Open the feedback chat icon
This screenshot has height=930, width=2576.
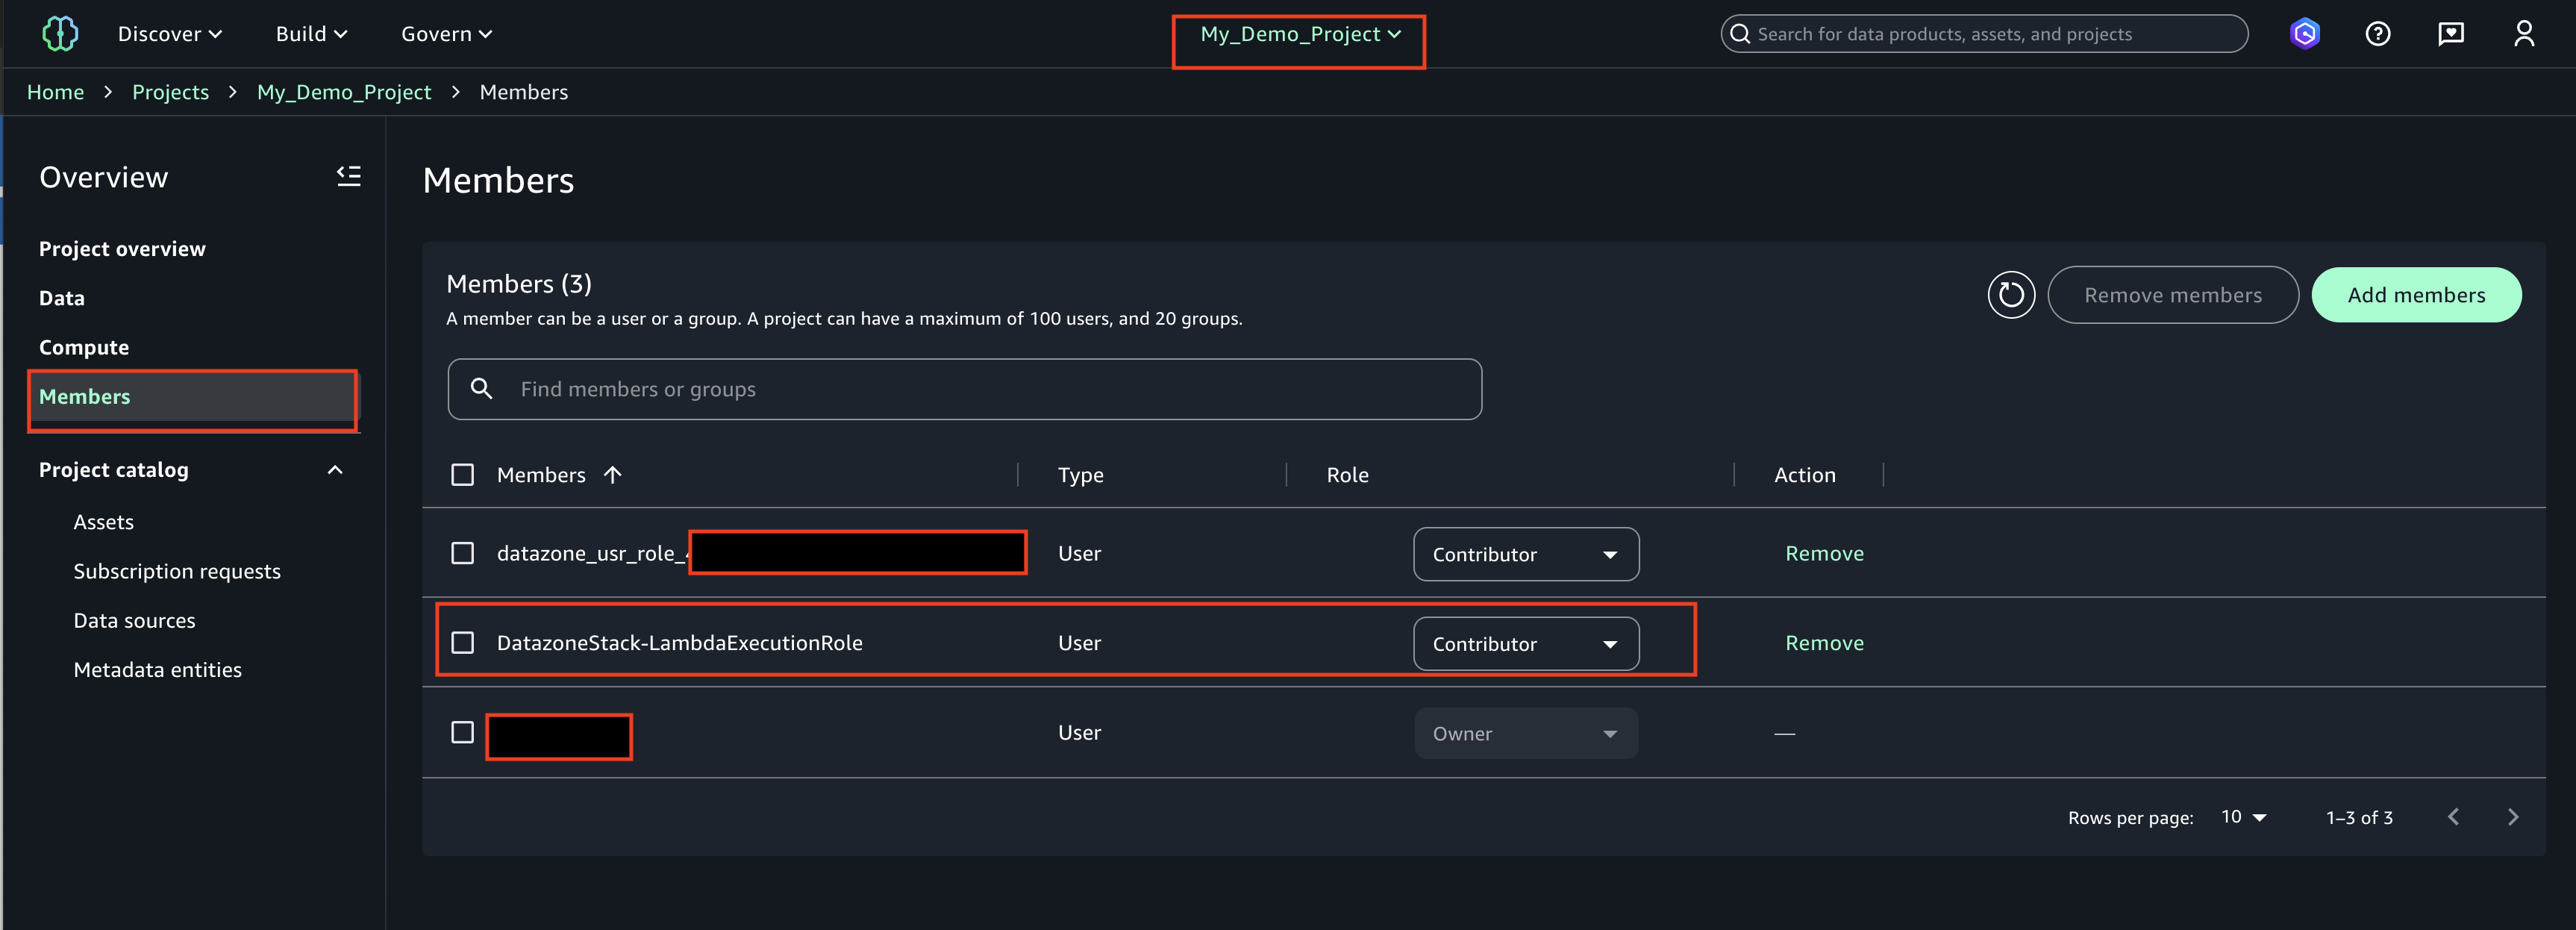(2450, 34)
